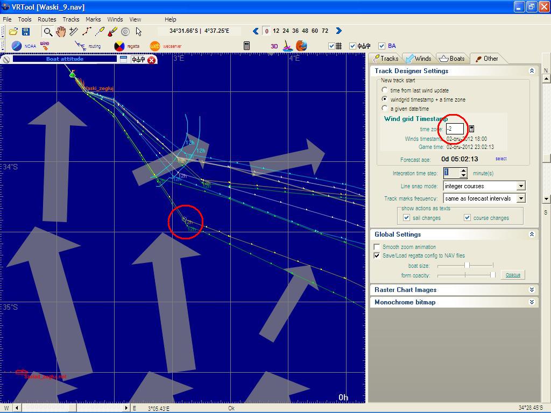551x413 pixels.
Task: Click the regatta icon
Action: tap(119, 46)
